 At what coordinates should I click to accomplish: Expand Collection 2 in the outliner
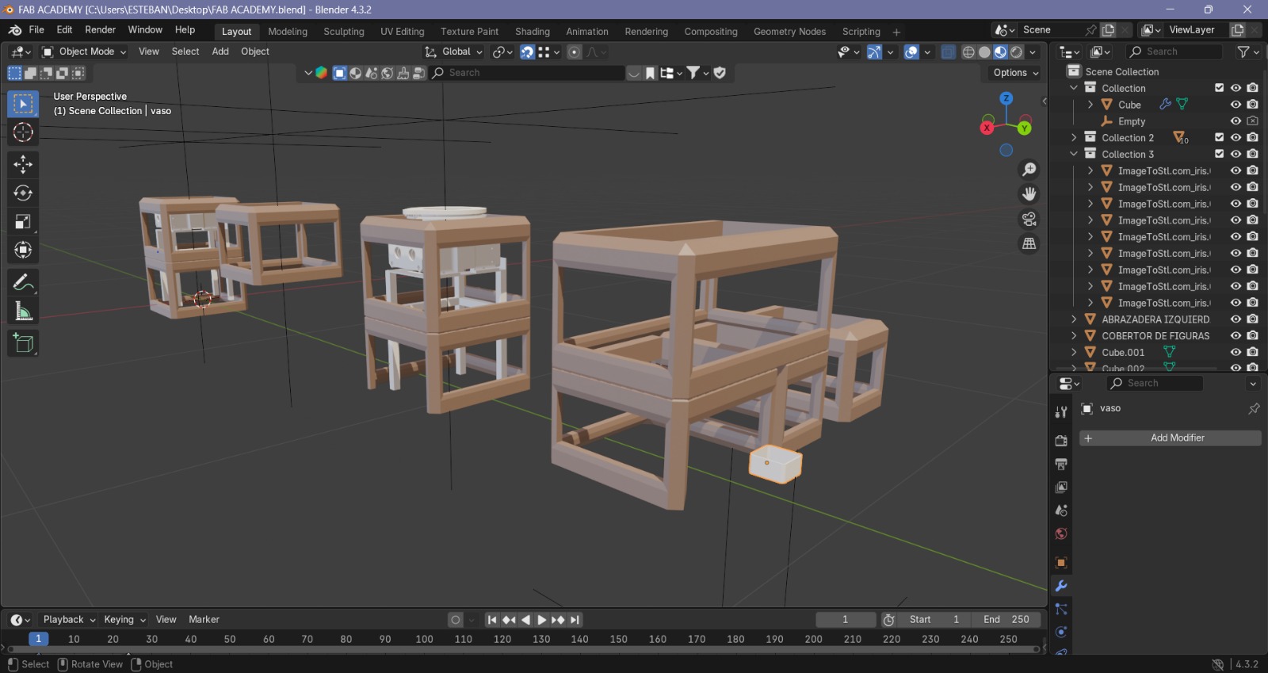click(x=1074, y=138)
